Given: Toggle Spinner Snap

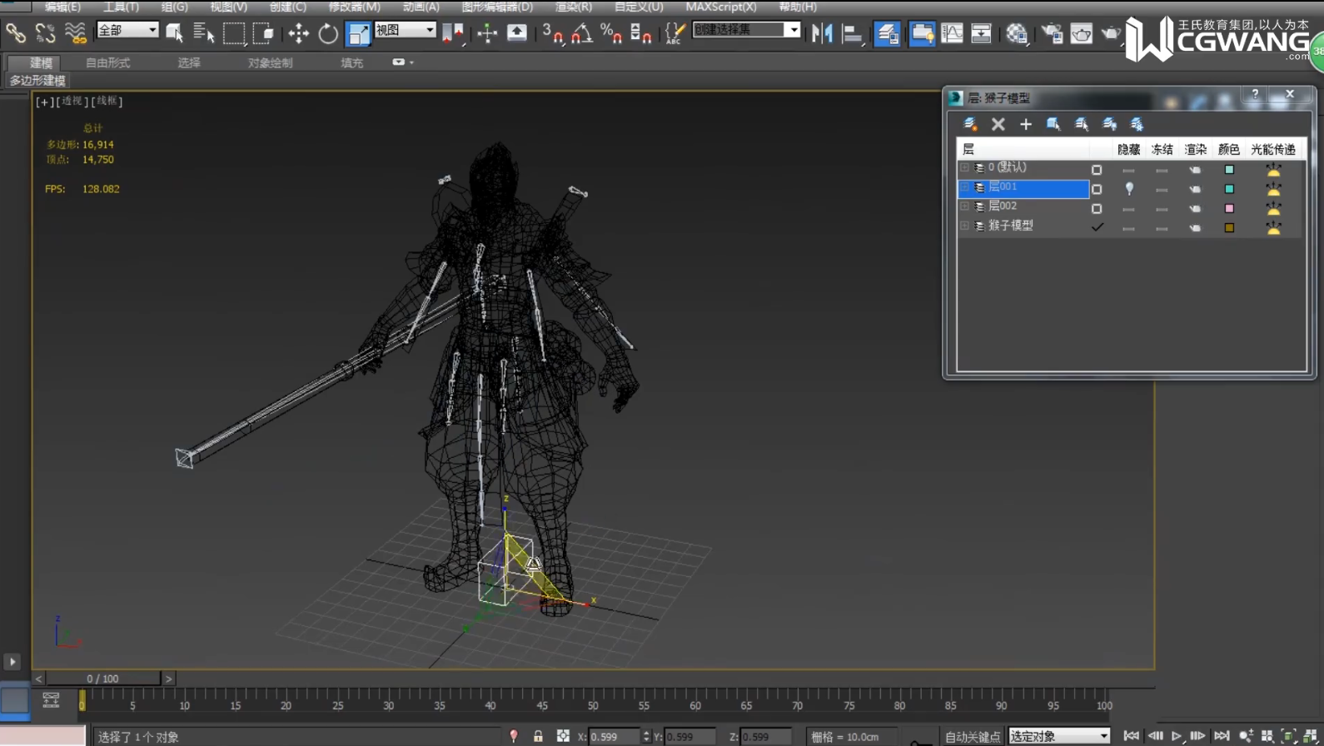Looking at the screenshot, I should pyautogui.click(x=641, y=33).
